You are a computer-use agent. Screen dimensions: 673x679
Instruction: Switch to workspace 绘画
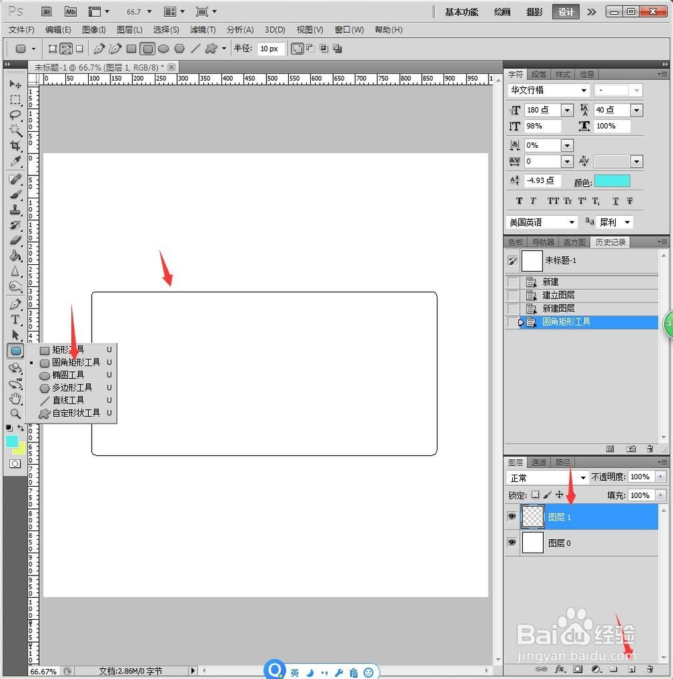pos(501,12)
